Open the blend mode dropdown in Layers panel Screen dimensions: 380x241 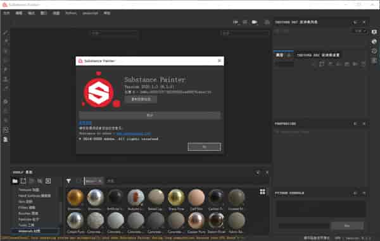(x=284, y=64)
